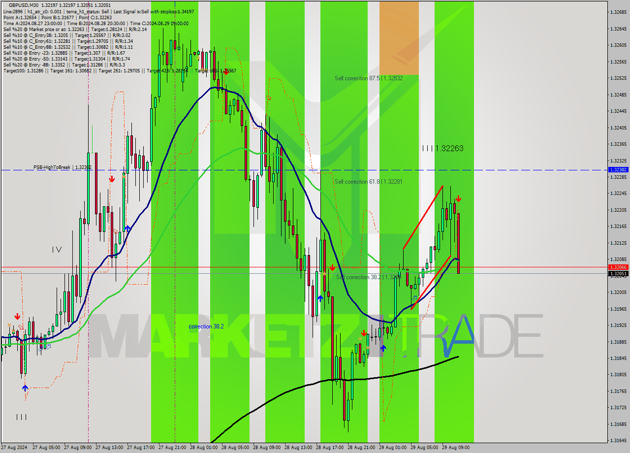Click the 'I V' wave label

tap(57, 250)
